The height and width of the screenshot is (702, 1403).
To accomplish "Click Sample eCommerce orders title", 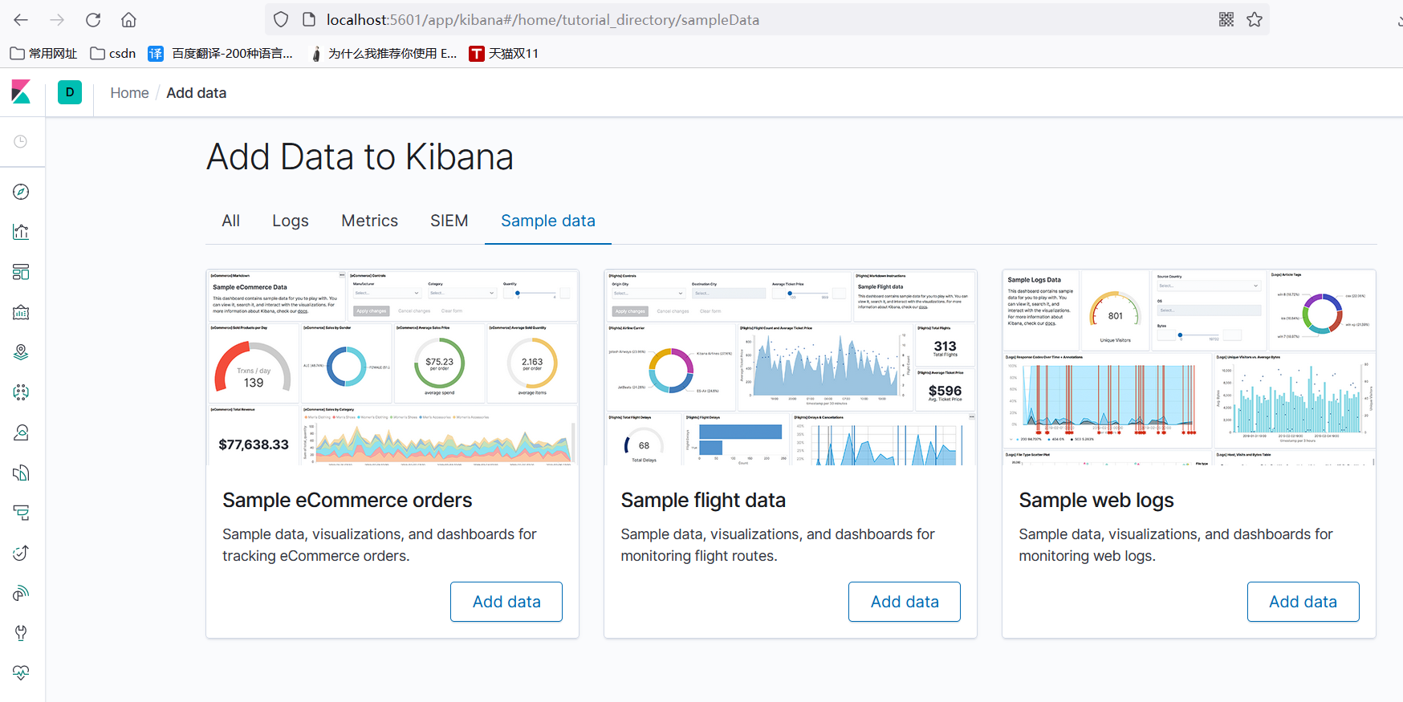I will pos(348,501).
